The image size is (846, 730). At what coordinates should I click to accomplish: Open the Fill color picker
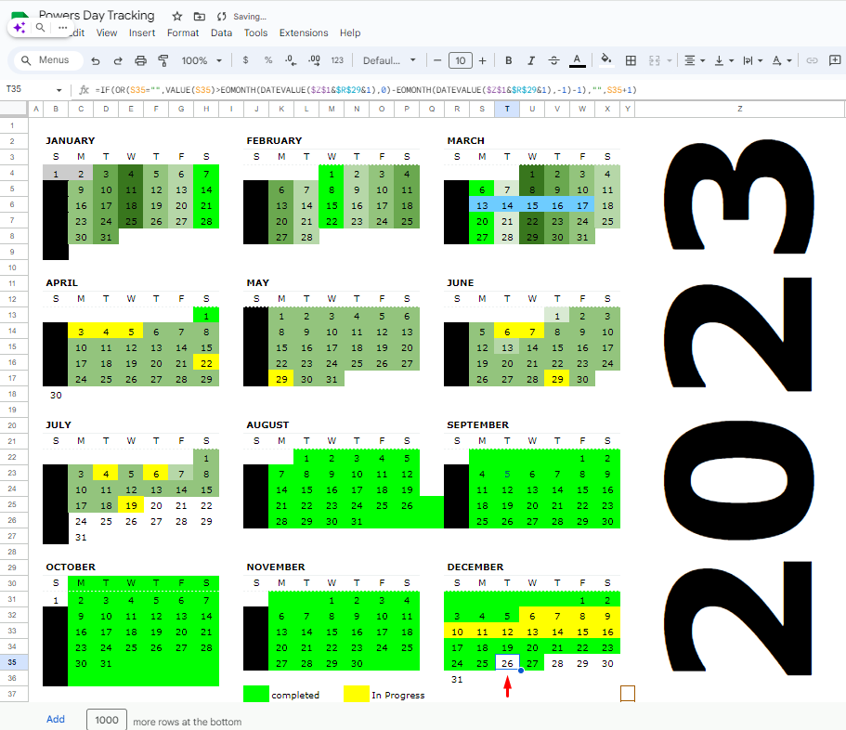click(x=605, y=60)
